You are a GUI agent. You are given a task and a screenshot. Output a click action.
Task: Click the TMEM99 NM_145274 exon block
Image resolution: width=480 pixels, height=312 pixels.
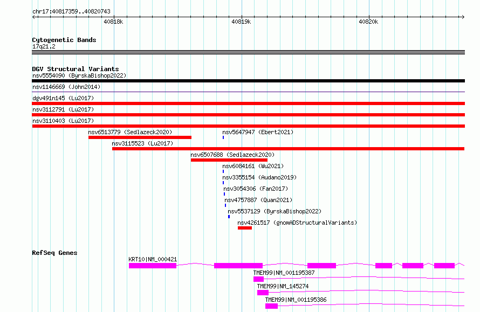pos(263,293)
